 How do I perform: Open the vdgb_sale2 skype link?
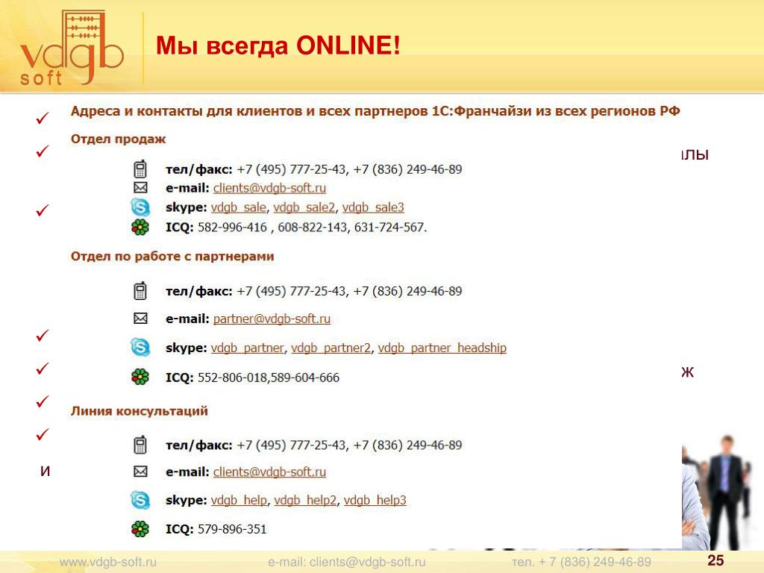304,207
